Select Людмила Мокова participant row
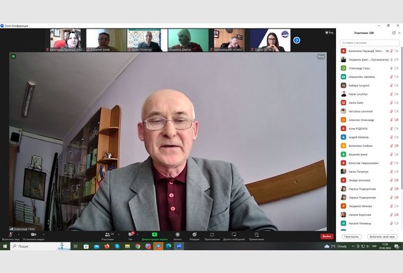Screen dimensions: 403x273 point(370,206)
